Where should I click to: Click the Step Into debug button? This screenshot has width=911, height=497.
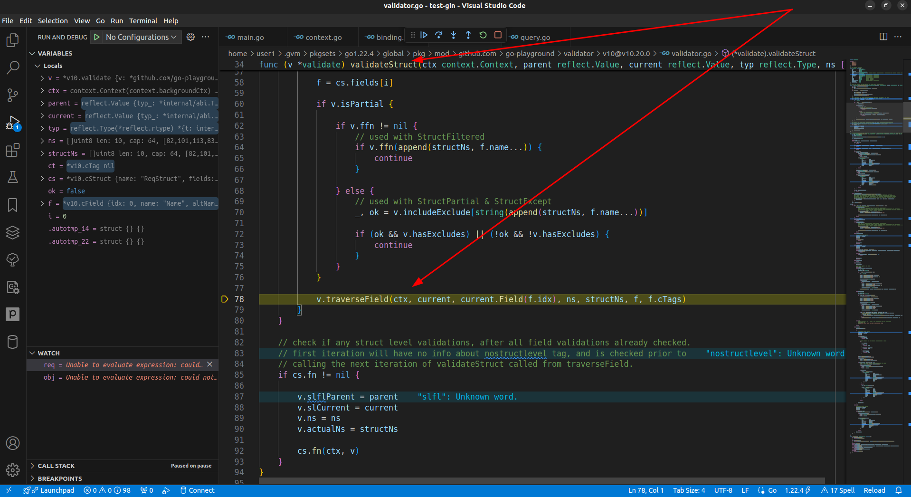454,35
